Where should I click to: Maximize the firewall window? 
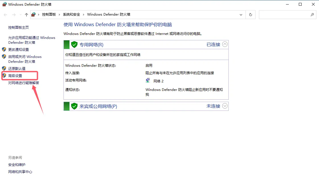(300, 4)
